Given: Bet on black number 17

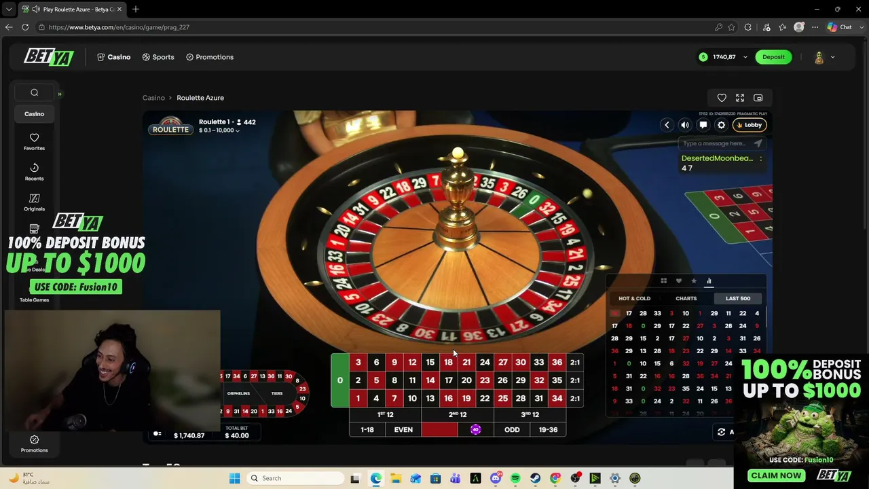Looking at the screenshot, I should (448, 380).
